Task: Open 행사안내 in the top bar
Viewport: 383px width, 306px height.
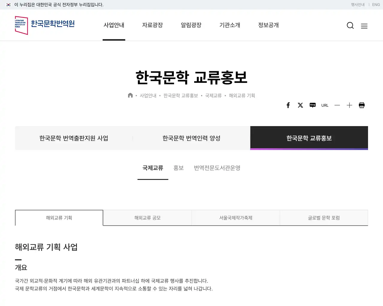Action: 358,4
